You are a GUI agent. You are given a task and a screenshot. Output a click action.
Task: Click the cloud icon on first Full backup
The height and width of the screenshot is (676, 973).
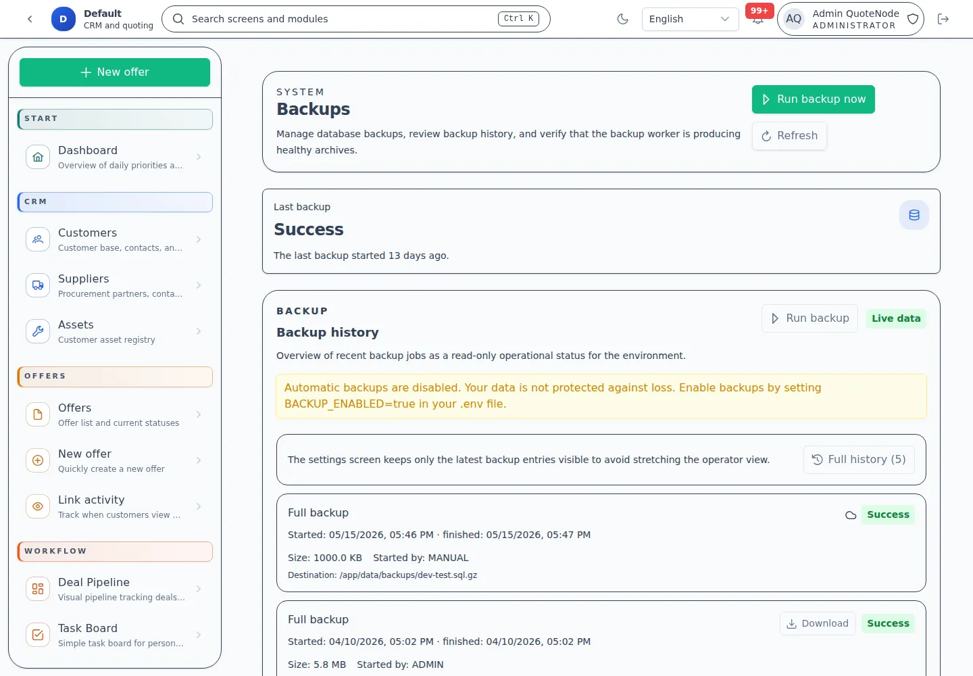pos(851,515)
